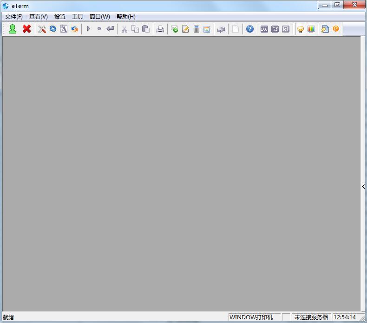Viewport: 367px width, 323px height.
Task: Click the blue question mark help icon
Action: 250,29
